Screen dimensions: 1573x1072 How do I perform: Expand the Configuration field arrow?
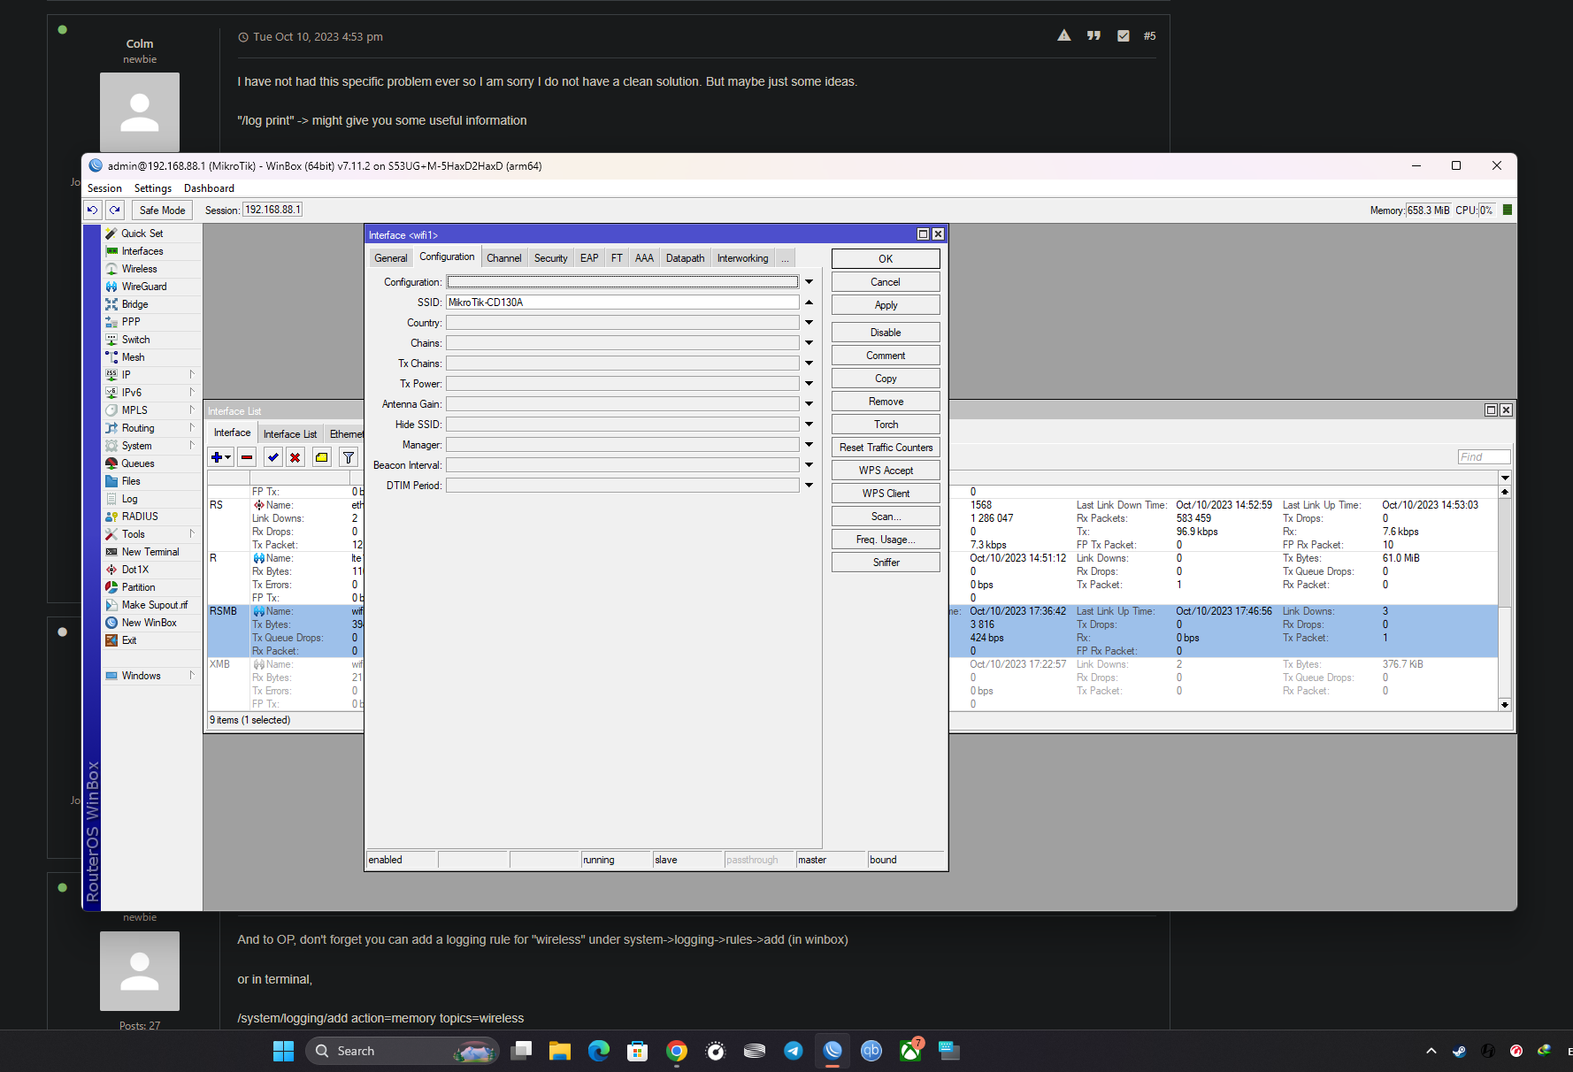point(809,282)
